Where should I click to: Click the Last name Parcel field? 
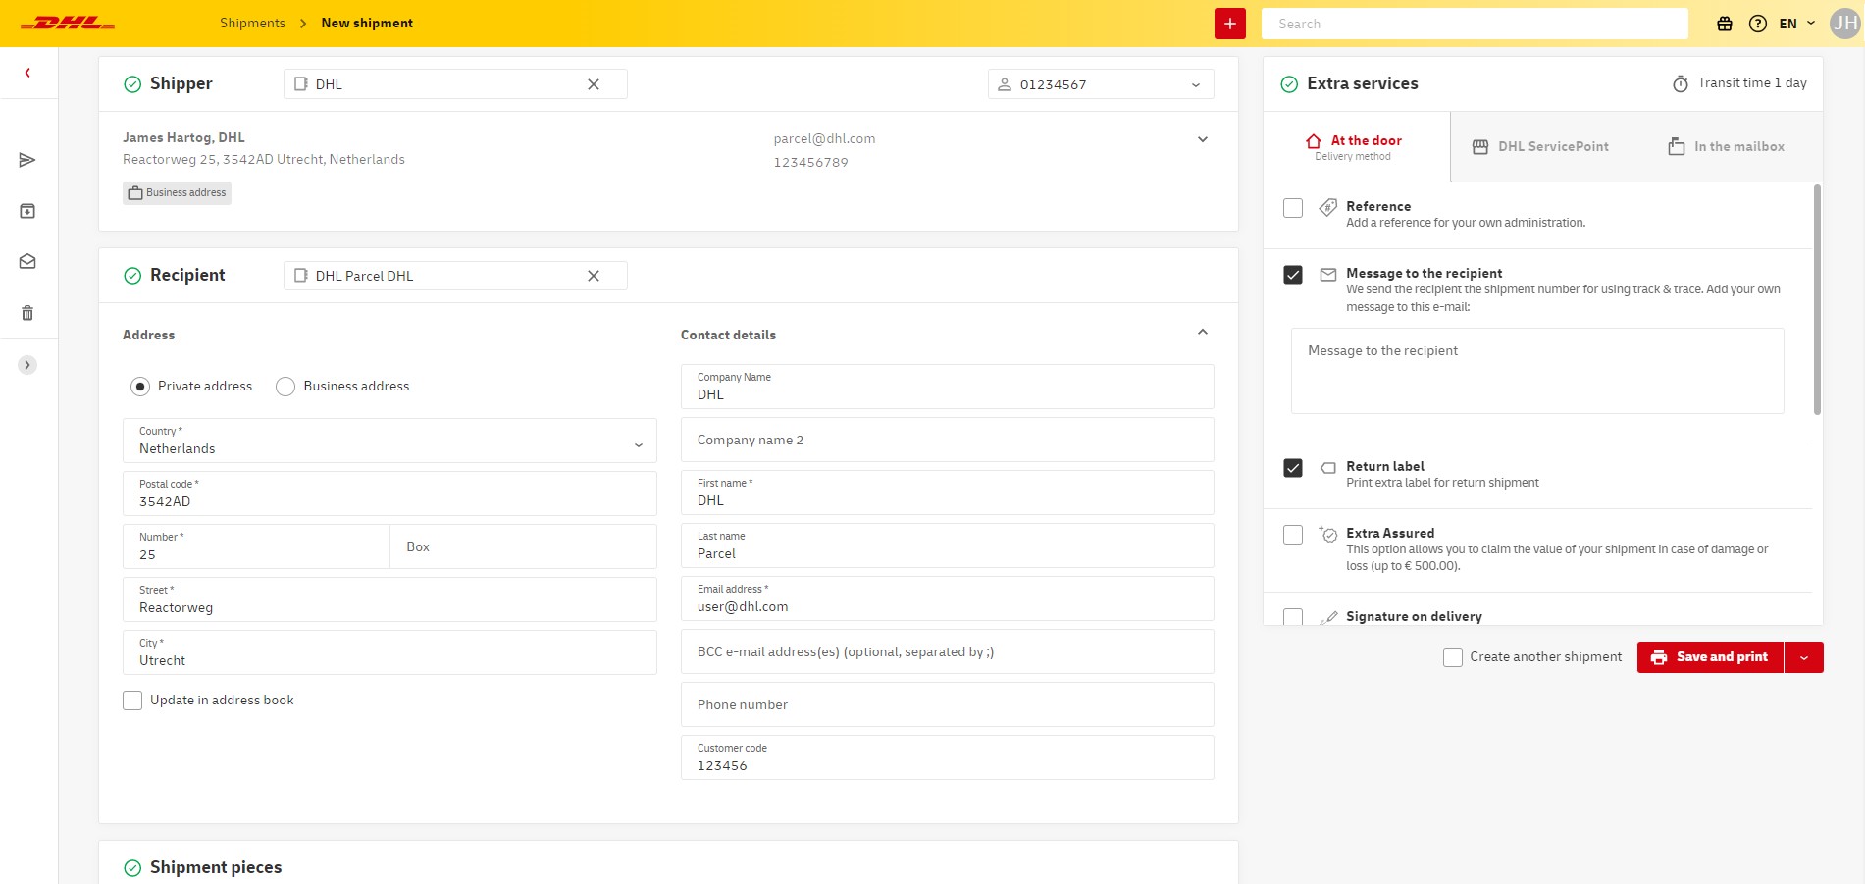coord(948,546)
